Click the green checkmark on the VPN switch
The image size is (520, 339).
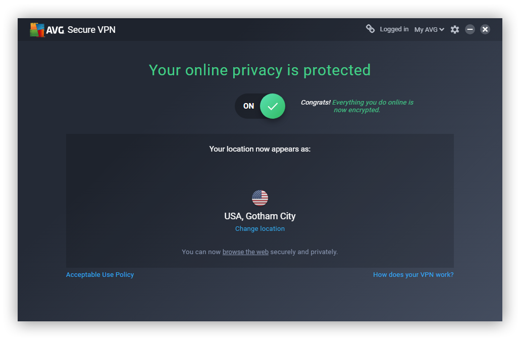tap(273, 106)
